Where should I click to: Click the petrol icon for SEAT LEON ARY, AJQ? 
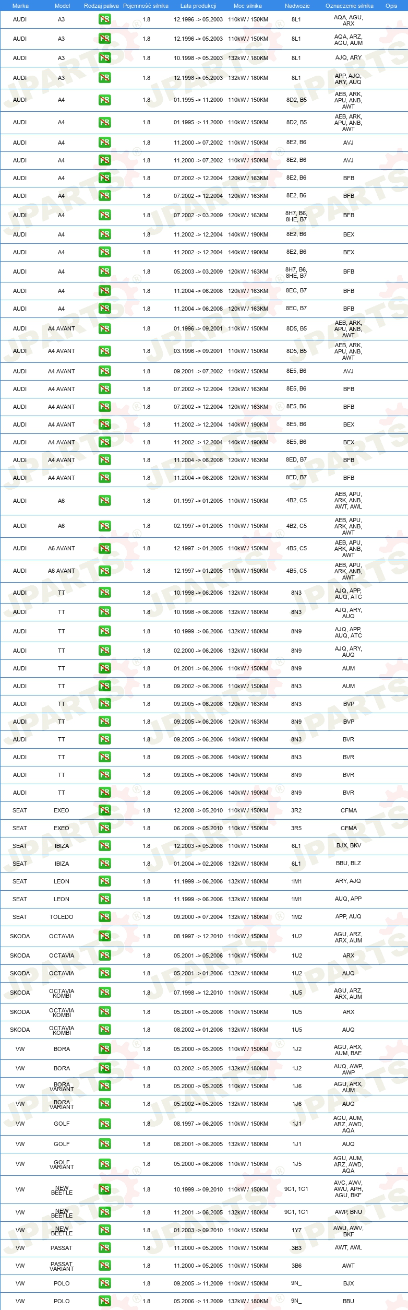point(105,882)
